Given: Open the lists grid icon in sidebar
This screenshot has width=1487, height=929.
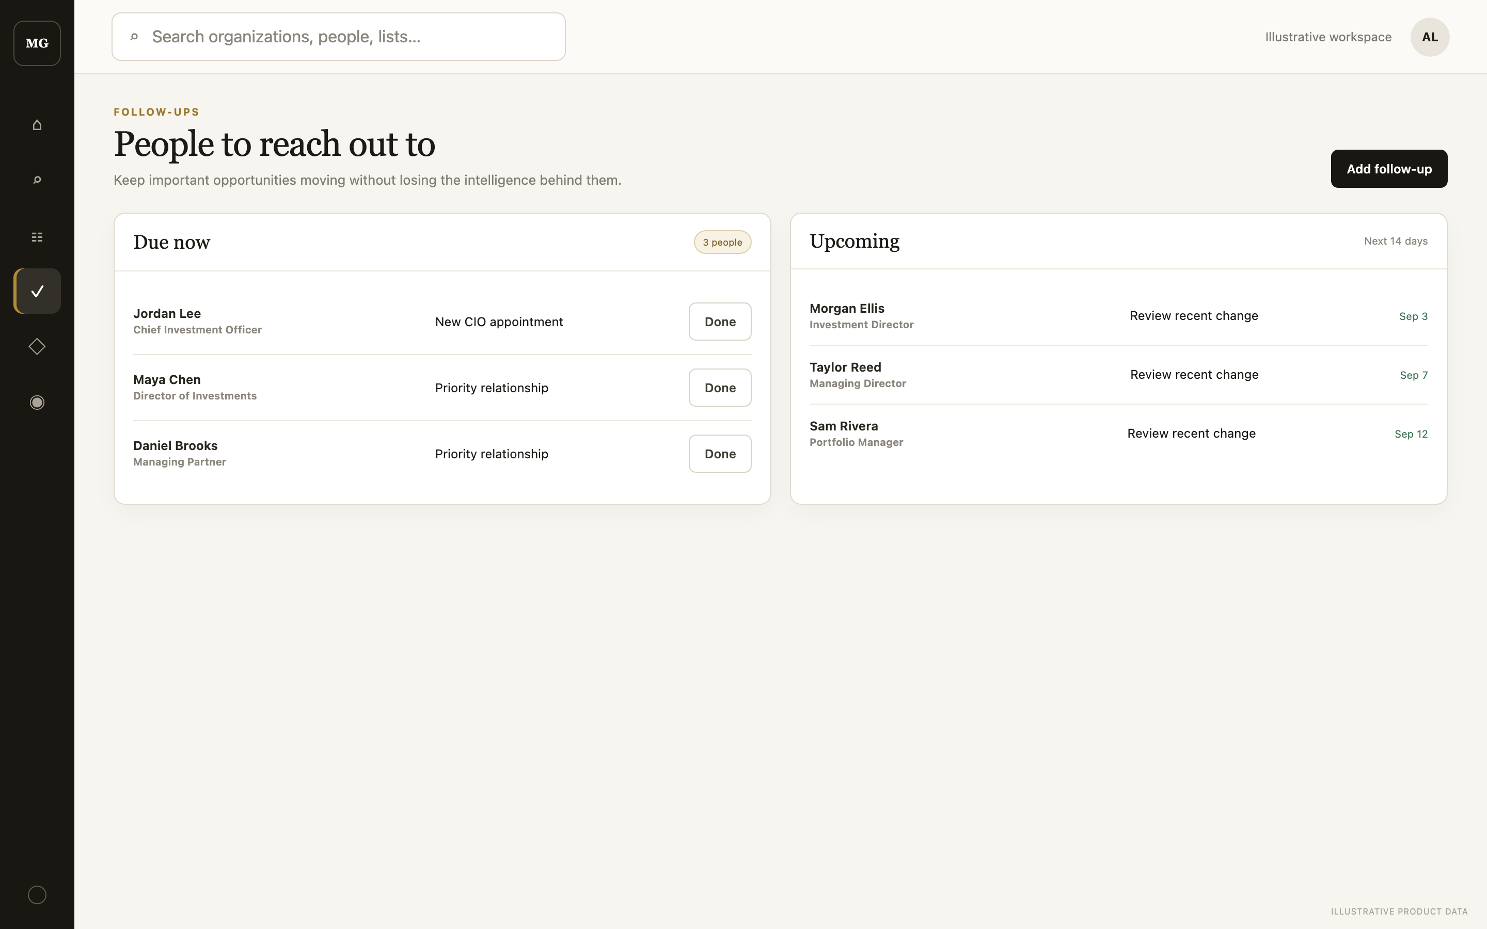Looking at the screenshot, I should click(37, 236).
